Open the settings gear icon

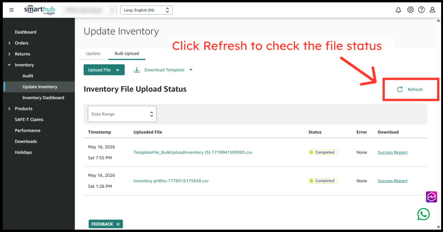(x=410, y=10)
